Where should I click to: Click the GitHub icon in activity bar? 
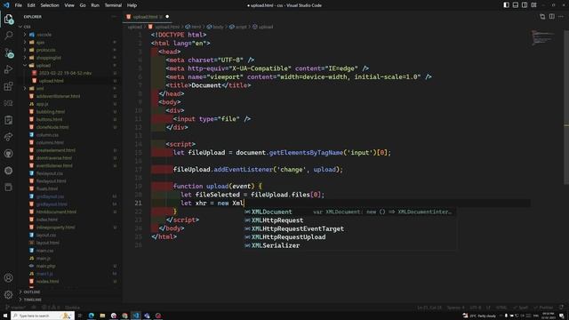click(x=8, y=154)
